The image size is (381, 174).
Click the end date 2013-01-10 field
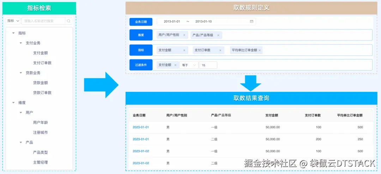pyautogui.click(x=204, y=22)
